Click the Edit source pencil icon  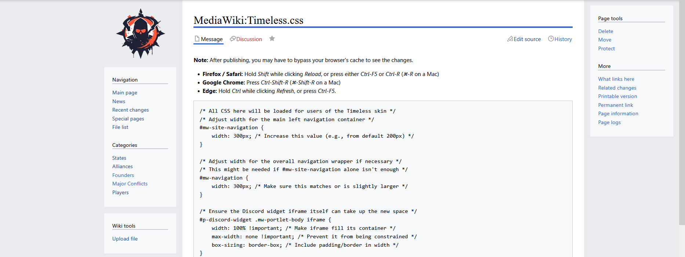pos(510,39)
